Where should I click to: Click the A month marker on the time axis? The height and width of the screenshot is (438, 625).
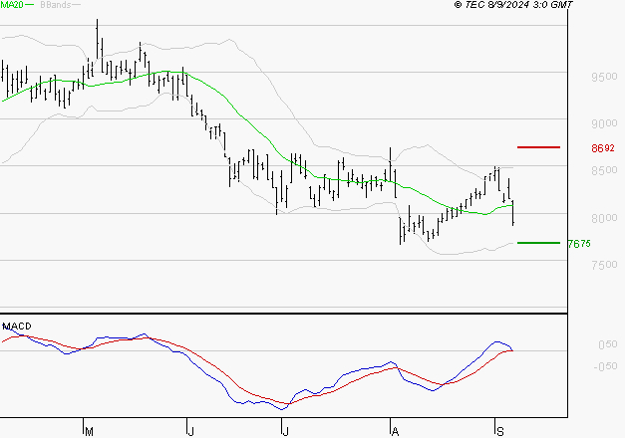[x=395, y=432]
